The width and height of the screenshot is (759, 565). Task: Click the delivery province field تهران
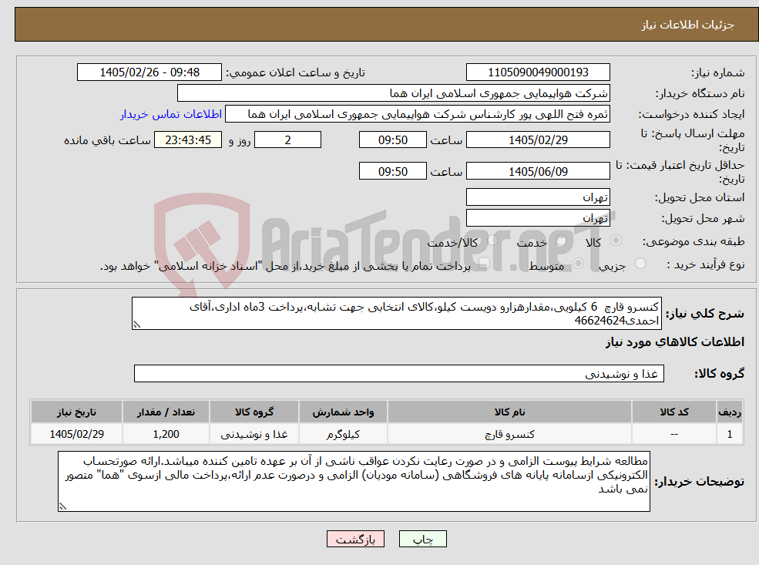(538, 197)
